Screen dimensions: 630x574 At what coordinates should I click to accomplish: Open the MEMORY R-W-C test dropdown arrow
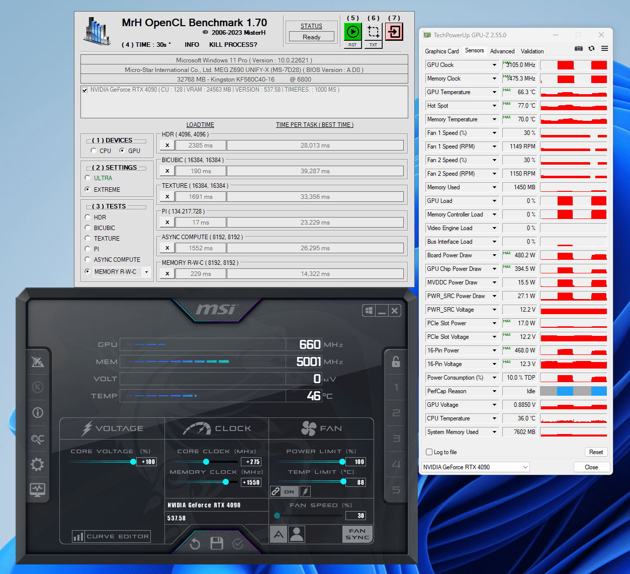tap(146, 272)
